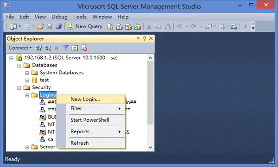
Task: Open the File menu
Action: click(10, 17)
